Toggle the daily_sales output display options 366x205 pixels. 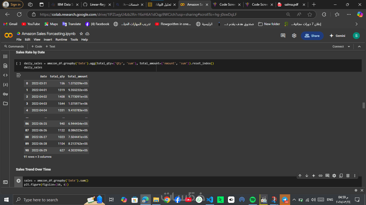(18, 76)
